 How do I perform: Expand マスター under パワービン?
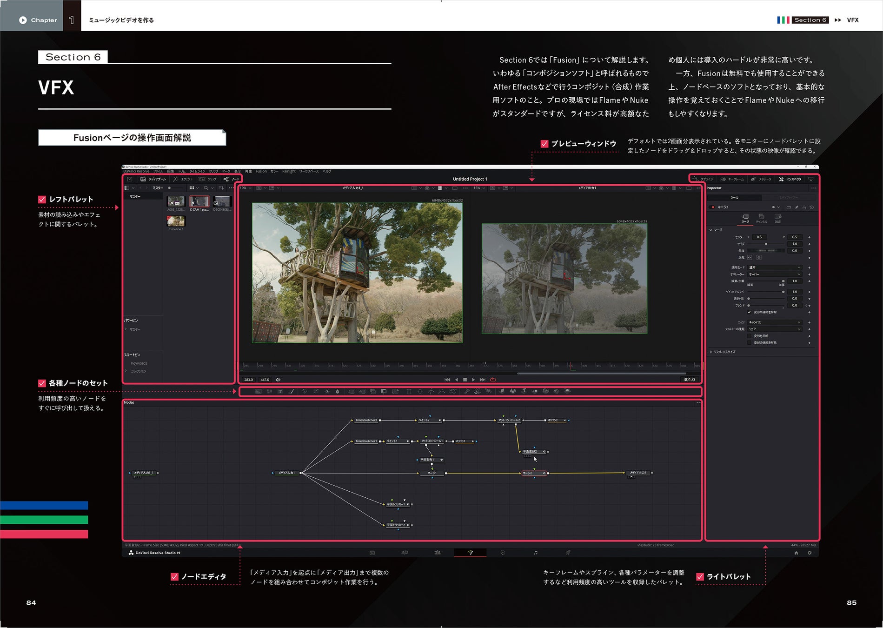point(126,329)
